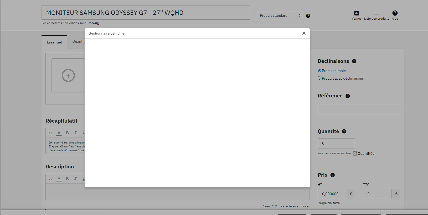Click the Prix help icon
Screen dimensions: 428x215
(x=333, y=175)
